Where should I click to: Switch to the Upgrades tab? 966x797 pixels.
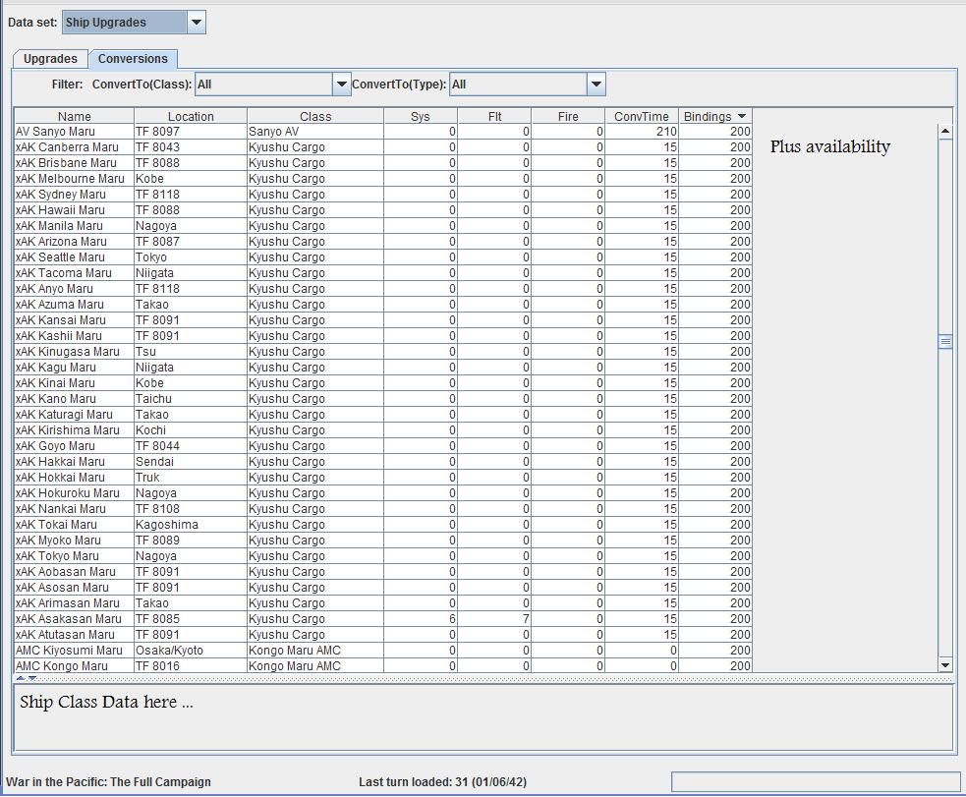coord(50,59)
